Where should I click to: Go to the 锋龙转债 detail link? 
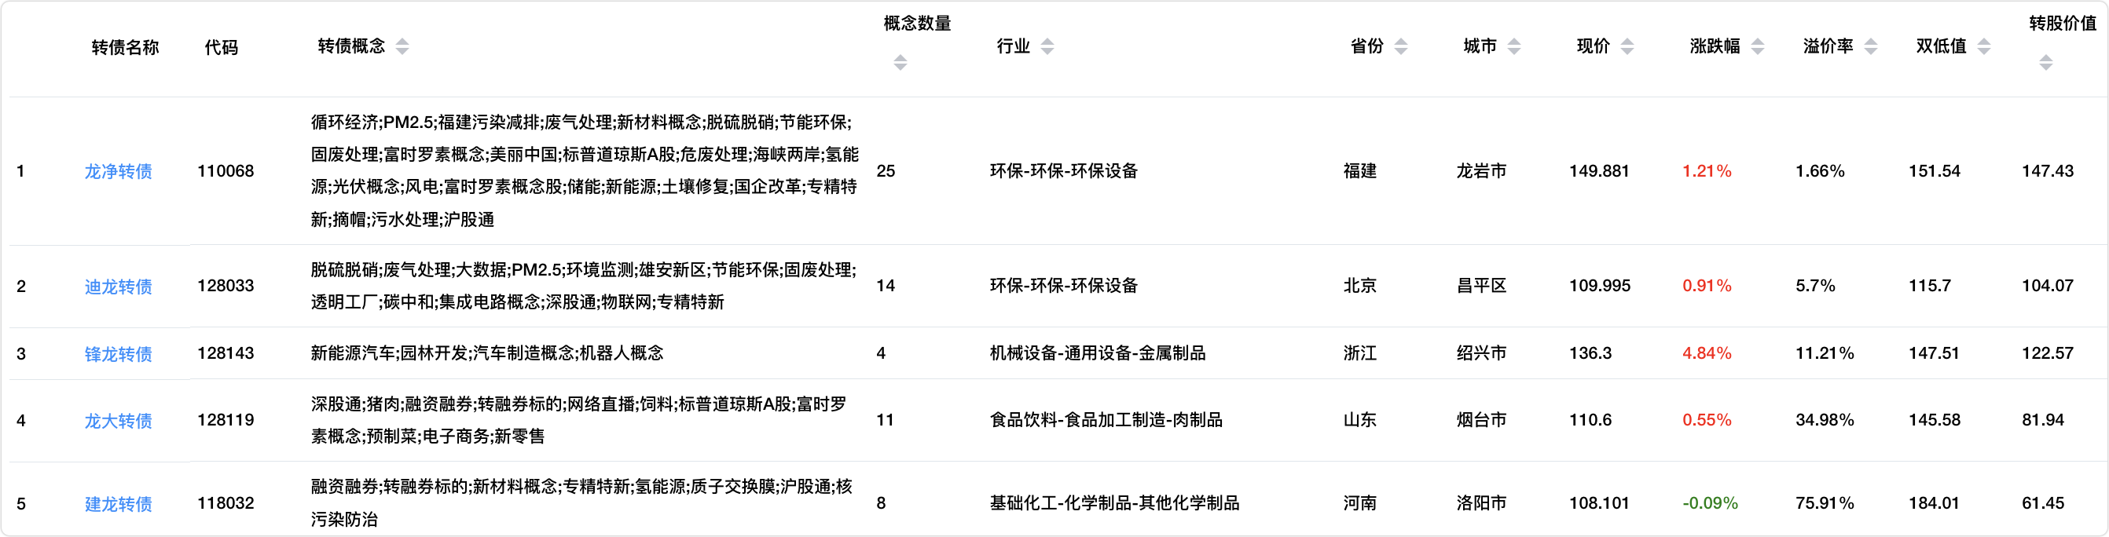click(x=118, y=353)
